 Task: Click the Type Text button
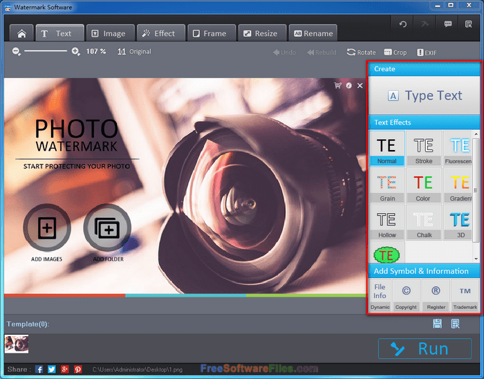[x=424, y=95]
